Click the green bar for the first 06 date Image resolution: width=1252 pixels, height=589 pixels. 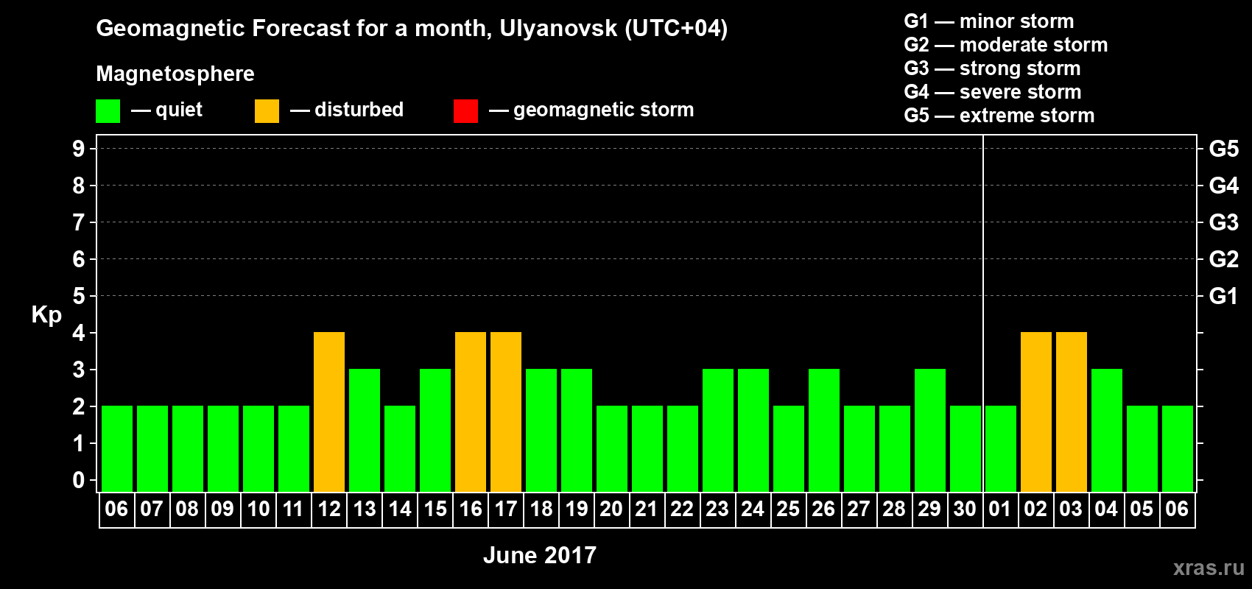tap(117, 448)
